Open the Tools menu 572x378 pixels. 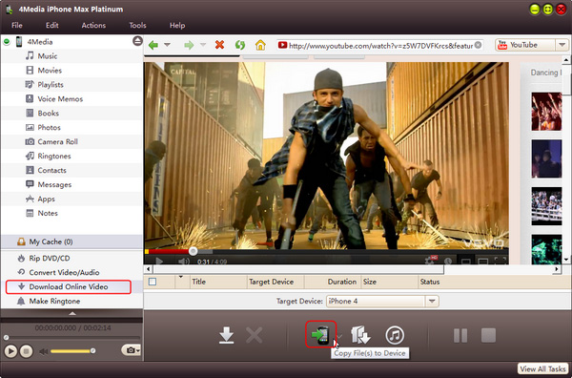137,25
